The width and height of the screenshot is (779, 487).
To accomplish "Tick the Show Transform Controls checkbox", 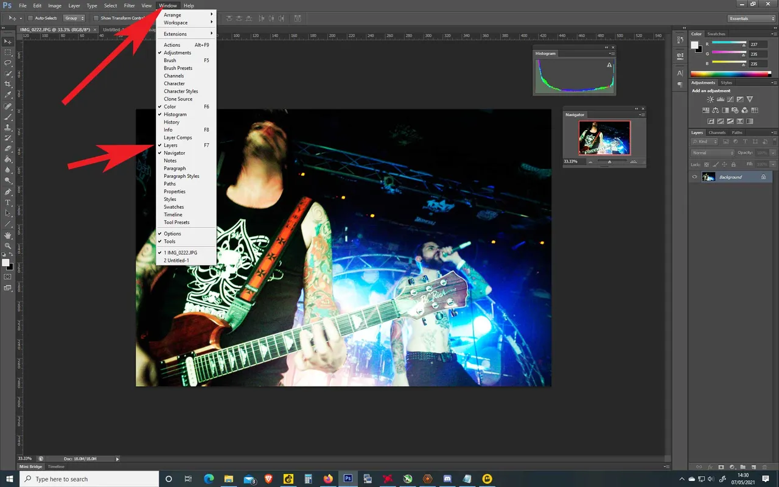I will point(96,18).
